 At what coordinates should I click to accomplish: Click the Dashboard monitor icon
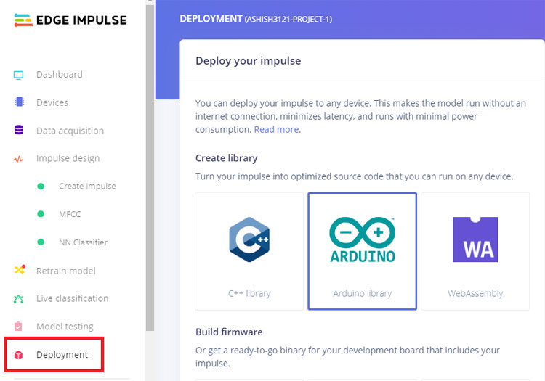(x=18, y=75)
